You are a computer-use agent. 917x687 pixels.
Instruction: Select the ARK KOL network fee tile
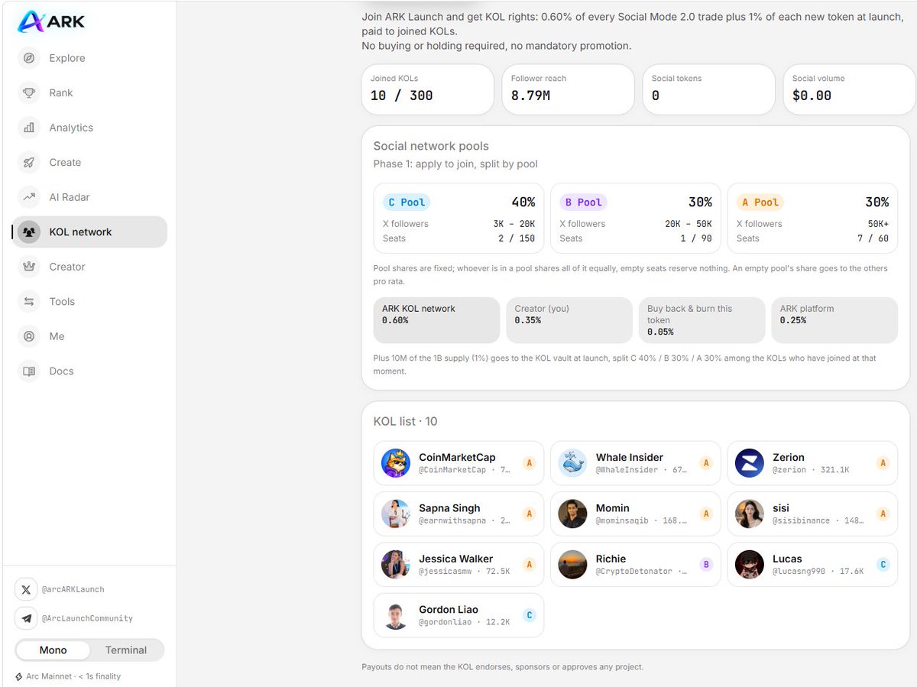point(436,320)
